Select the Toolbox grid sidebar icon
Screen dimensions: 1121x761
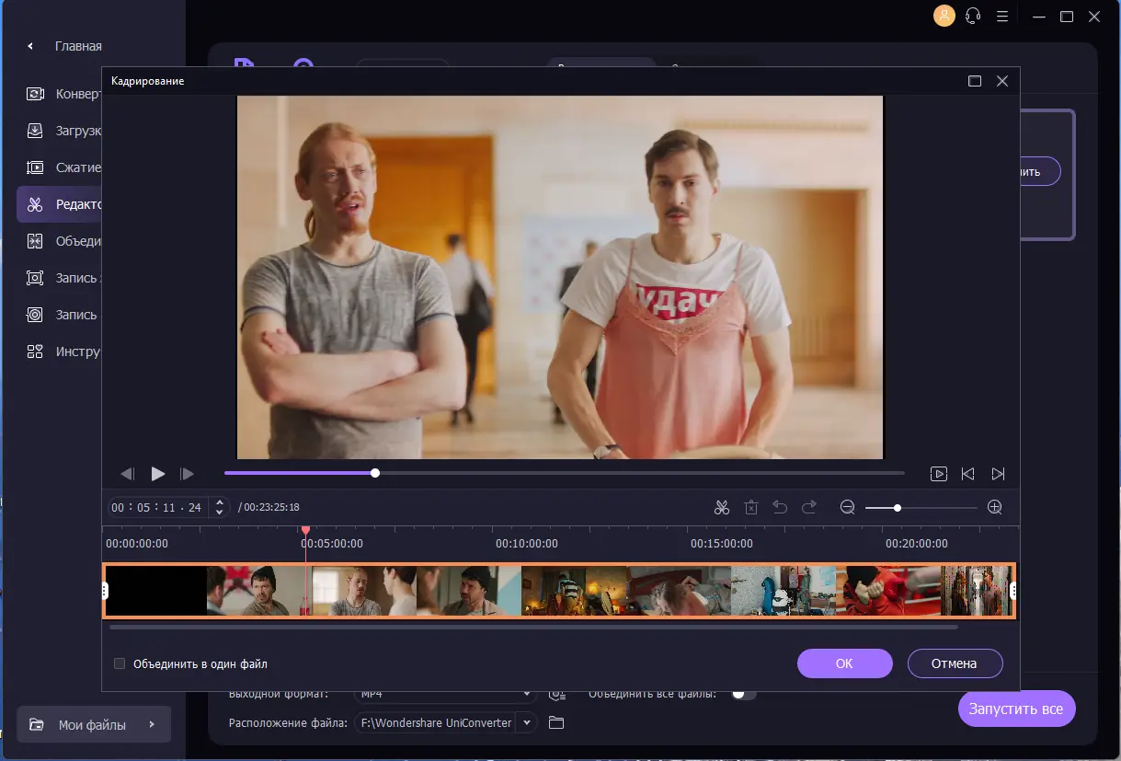pos(35,352)
